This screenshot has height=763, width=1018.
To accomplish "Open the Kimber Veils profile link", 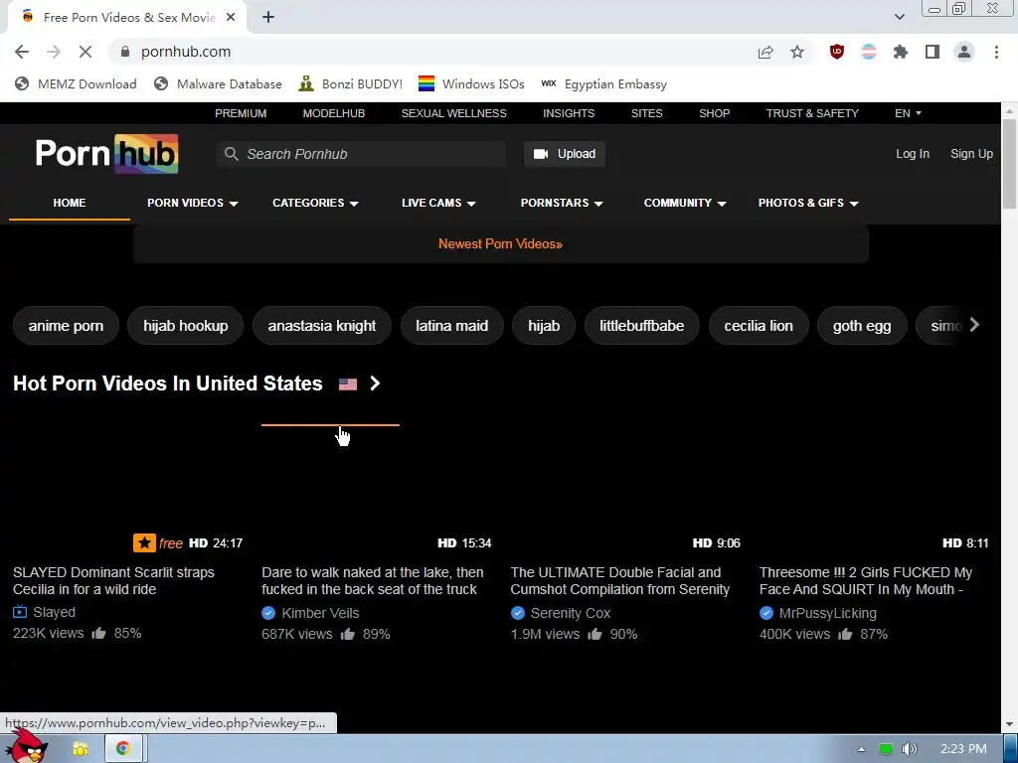I will [x=320, y=613].
